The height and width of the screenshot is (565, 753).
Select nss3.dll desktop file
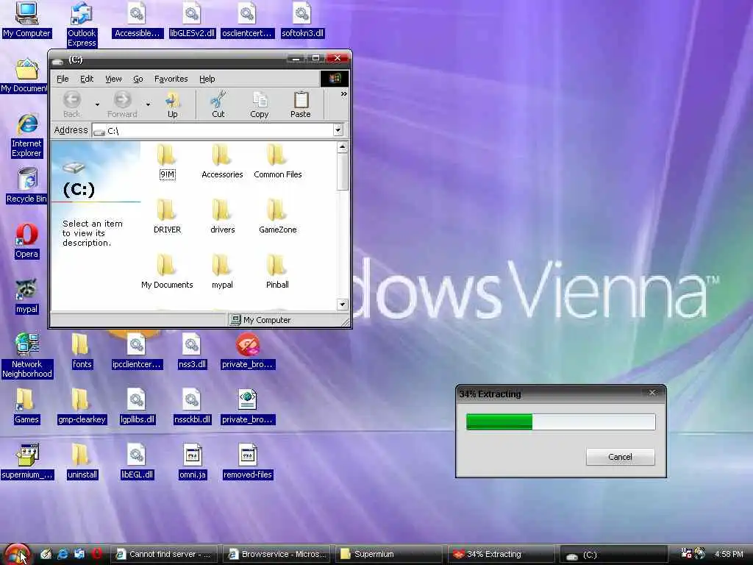point(192,351)
